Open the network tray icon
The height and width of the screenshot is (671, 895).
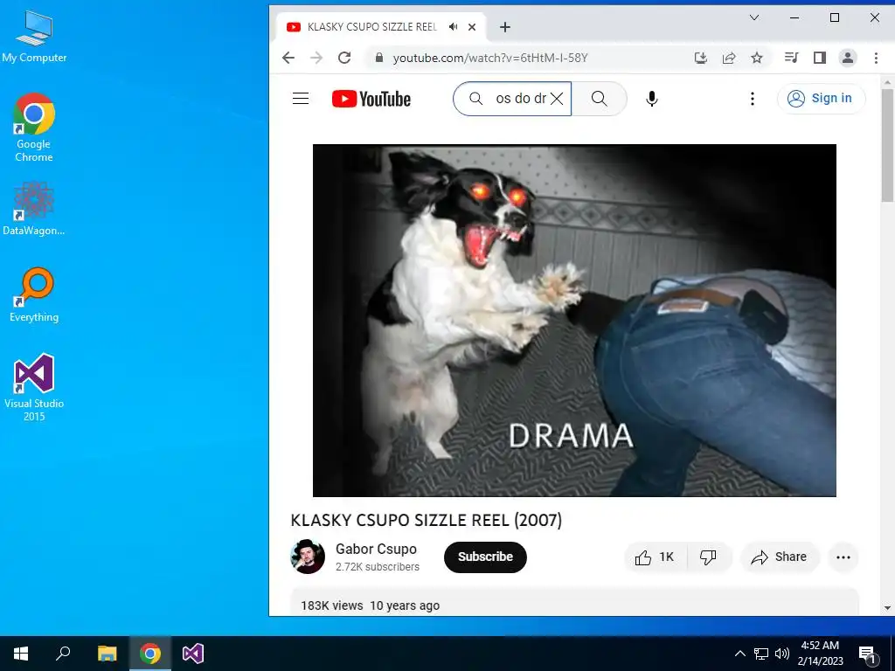(x=761, y=654)
